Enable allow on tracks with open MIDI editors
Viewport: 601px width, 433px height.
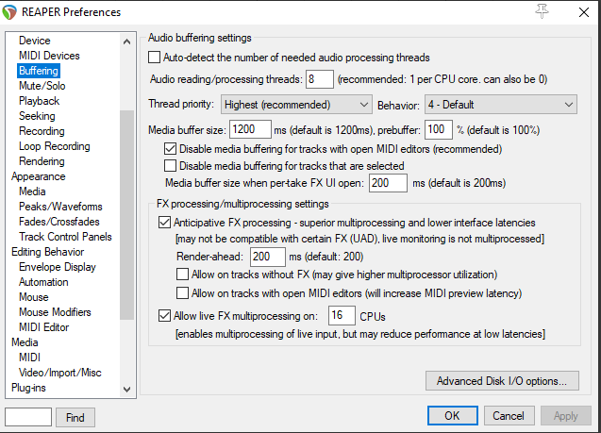click(182, 293)
